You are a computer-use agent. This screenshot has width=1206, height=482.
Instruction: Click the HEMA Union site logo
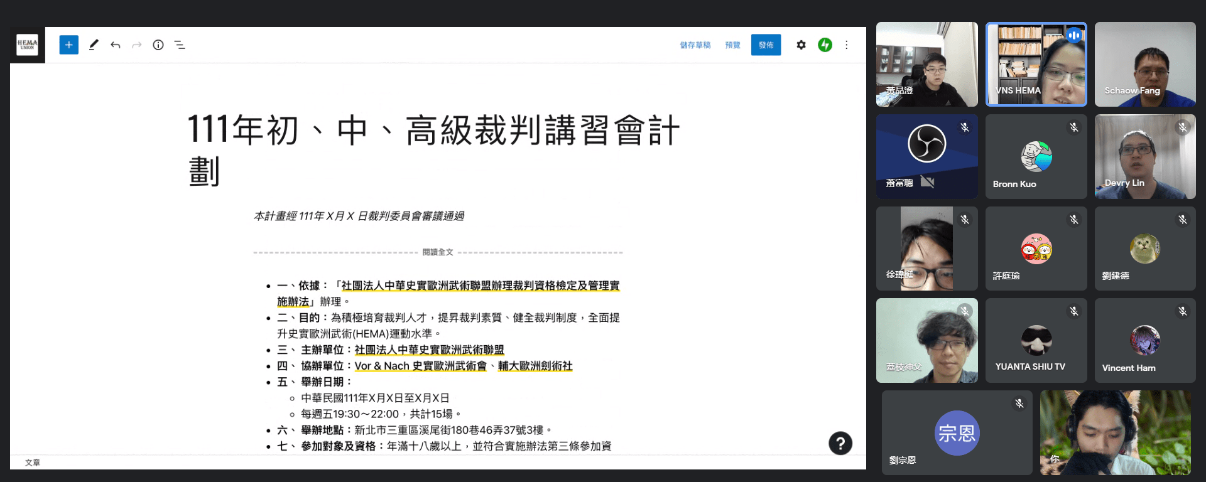(x=27, y=45)
